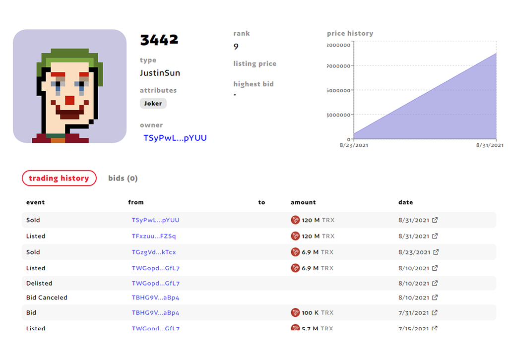508x357 pixels.
Task: Open external link icon for 8/31/2021 Listed row
Action: pos(436,236)
